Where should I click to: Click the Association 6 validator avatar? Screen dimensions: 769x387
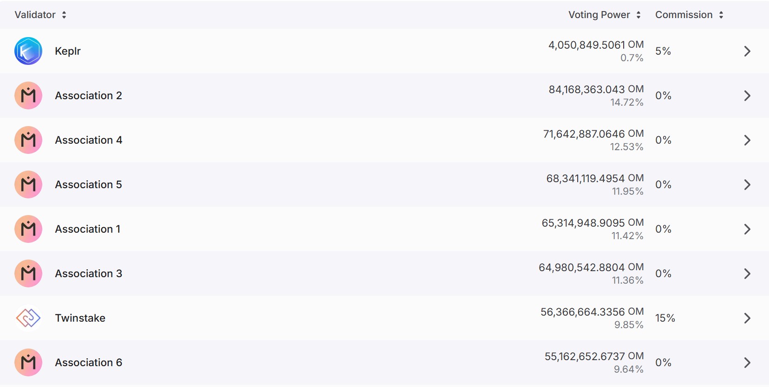28,362
